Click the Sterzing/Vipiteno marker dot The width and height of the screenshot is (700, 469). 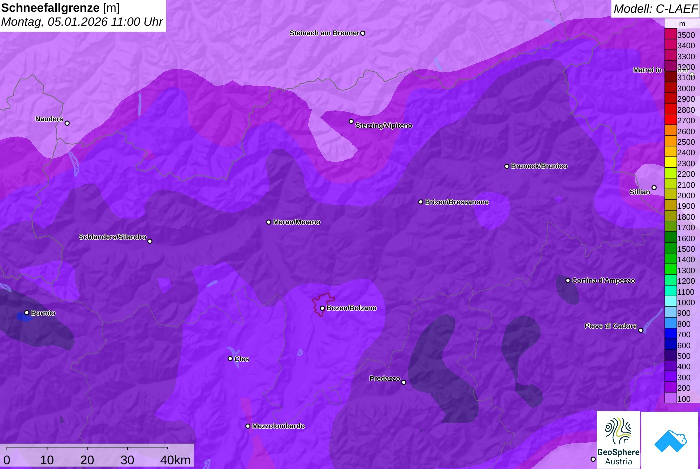pyautogui.click(x=351, y=121)
